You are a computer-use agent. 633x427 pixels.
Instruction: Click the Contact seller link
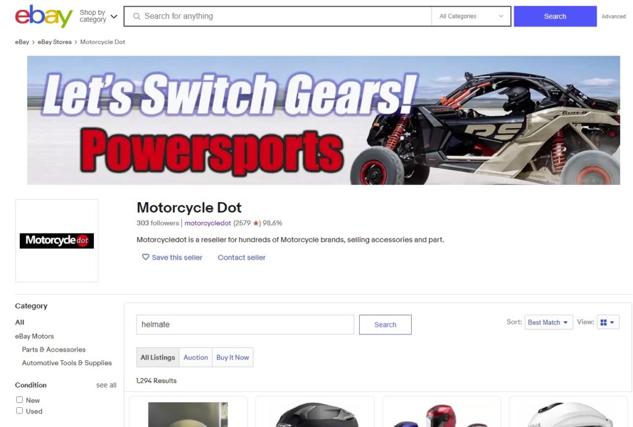coord(242,257)
